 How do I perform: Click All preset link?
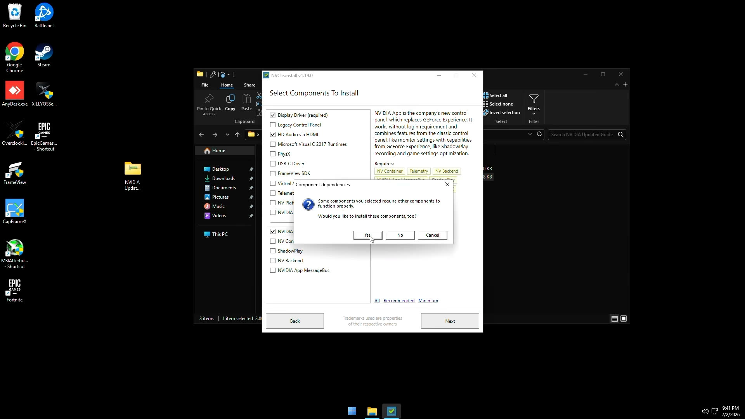coord(377,301)
